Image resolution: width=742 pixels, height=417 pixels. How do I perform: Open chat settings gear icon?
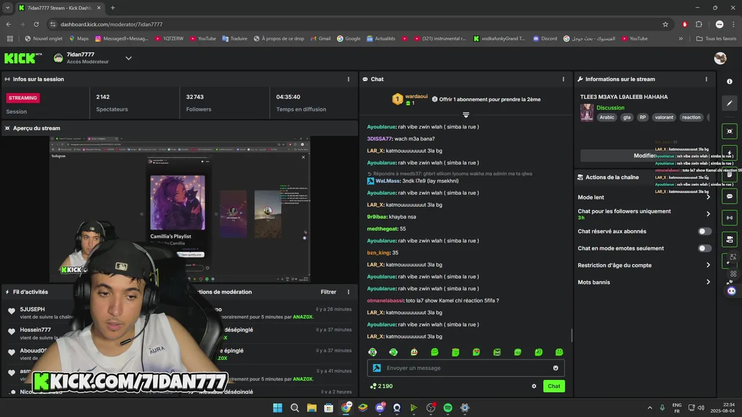click(x=534, y=386)
